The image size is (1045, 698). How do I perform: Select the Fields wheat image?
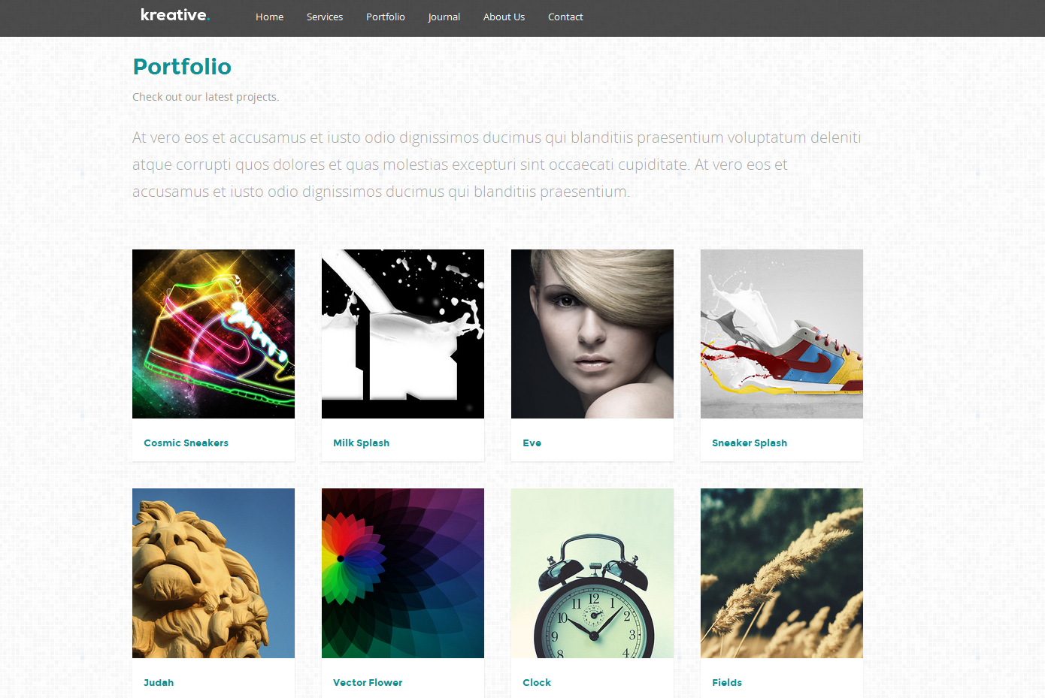[x=782, y=573]
